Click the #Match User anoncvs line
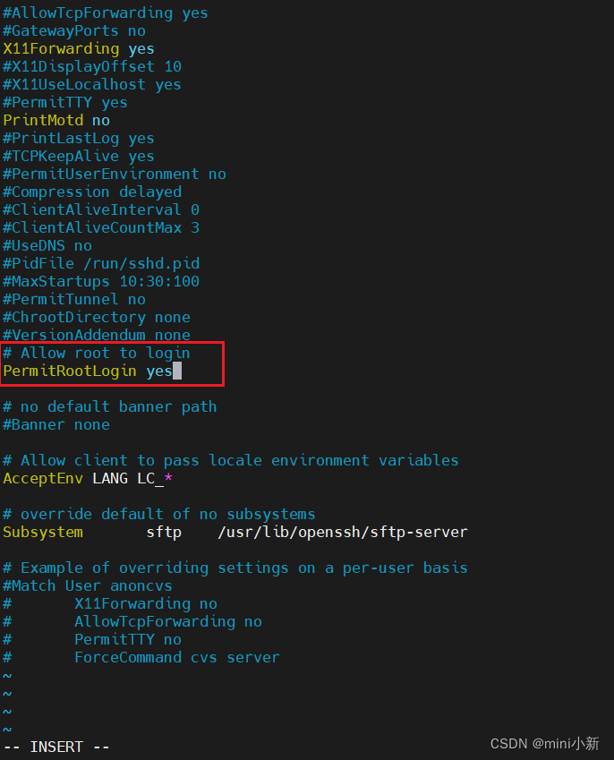The width and height of the screenshot is (614, 760). pyautogui.click(x=87, y=586)
